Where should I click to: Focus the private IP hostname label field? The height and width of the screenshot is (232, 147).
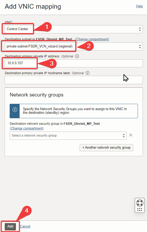[x=74, y=80]
